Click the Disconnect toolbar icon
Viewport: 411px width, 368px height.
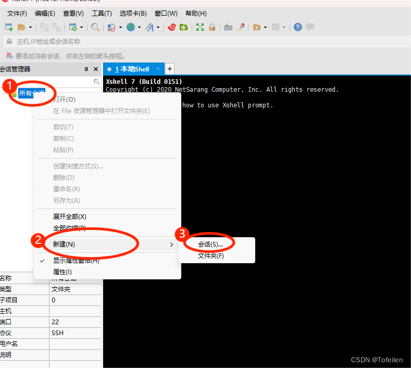[x=44, y=27]
